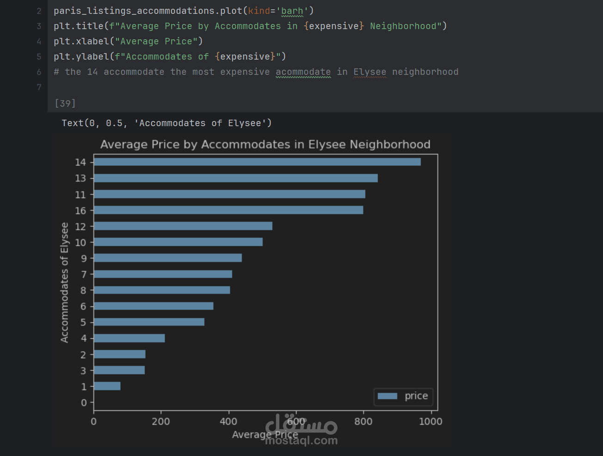Click the plt.xlabel code line
The height and width of the screenshot is (456, 603).
(128, 41)
